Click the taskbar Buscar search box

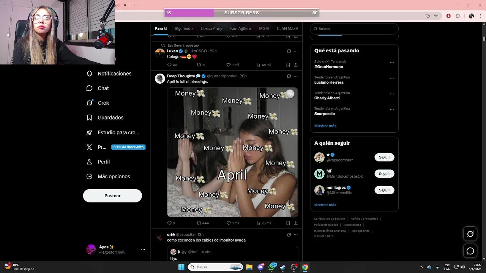tap(215, 267)
